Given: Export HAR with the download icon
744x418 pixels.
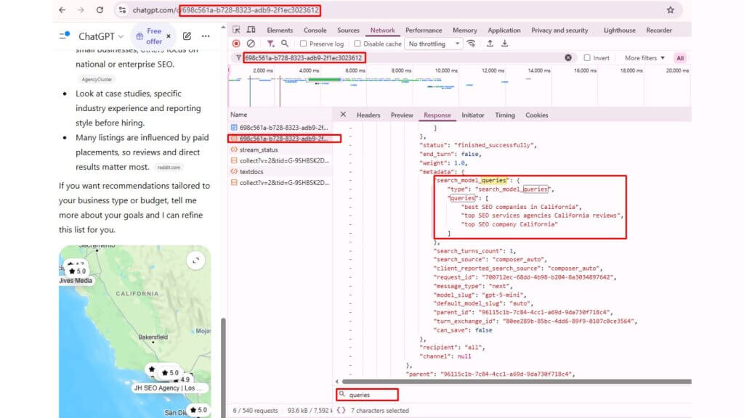Looking at the screenshot, I should click(504, 44).
